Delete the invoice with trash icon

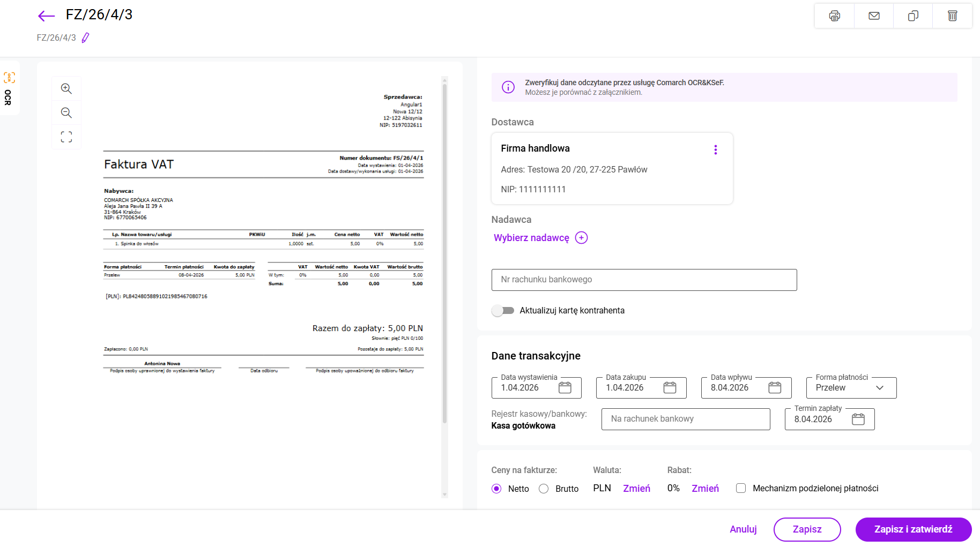(x=952, y=16)
